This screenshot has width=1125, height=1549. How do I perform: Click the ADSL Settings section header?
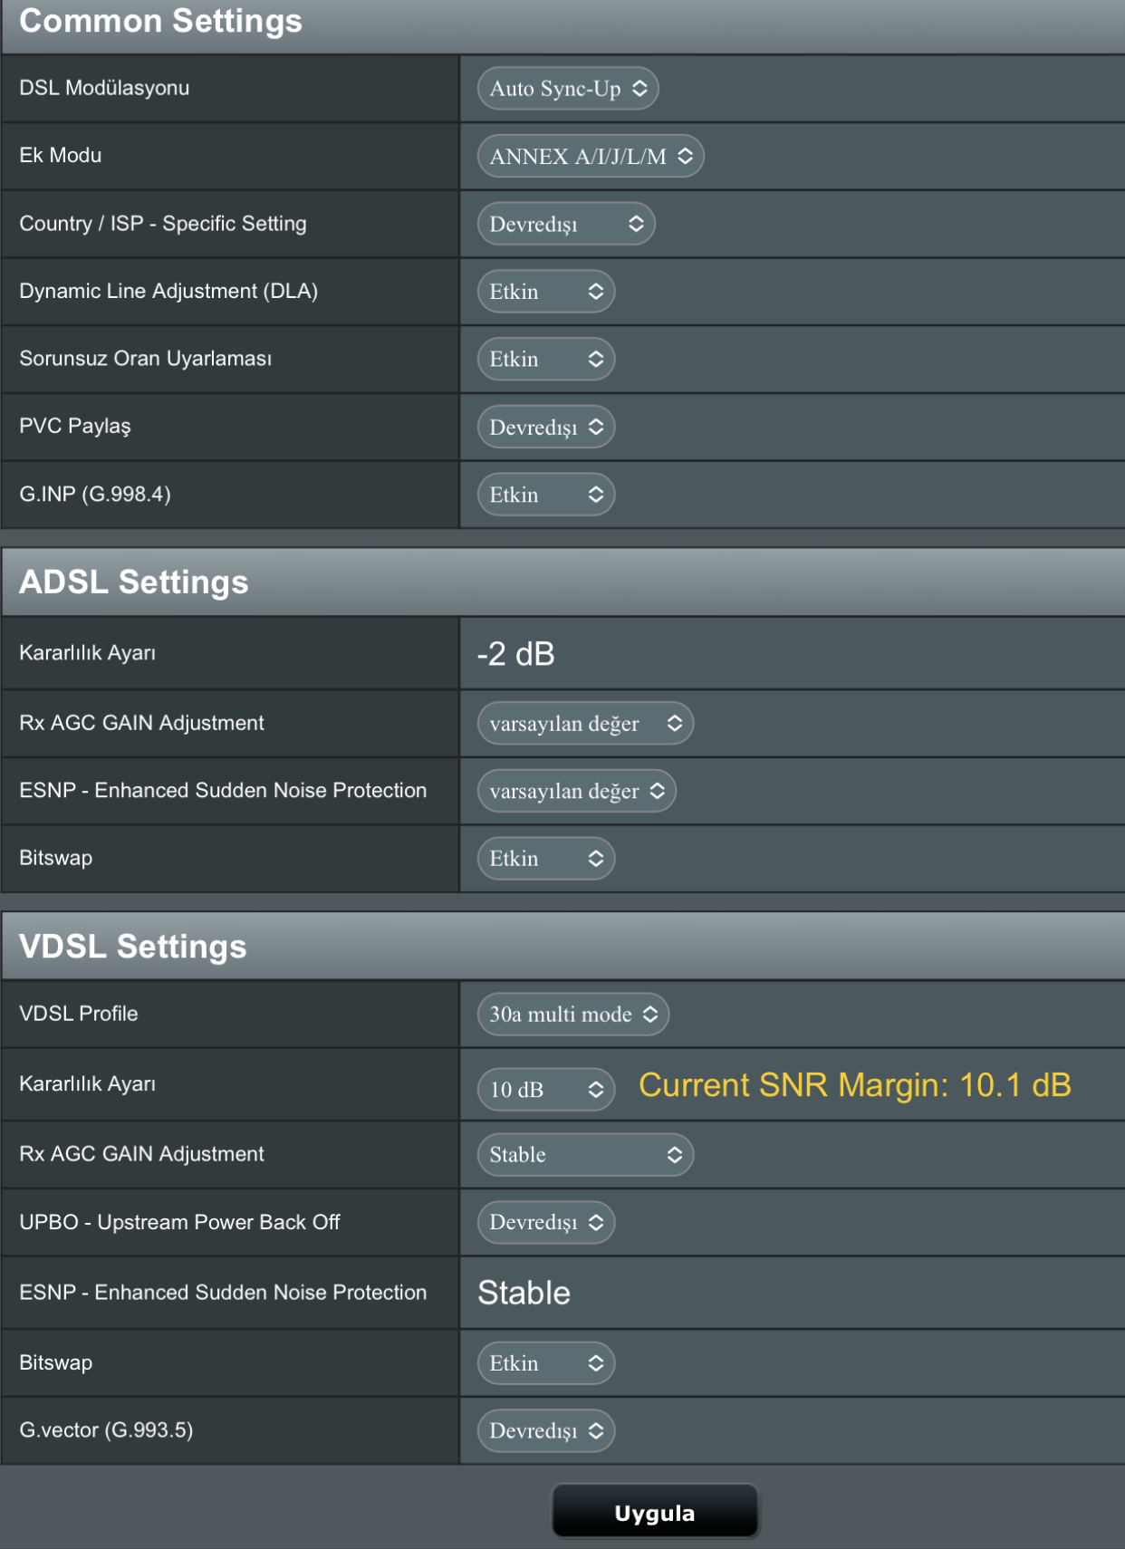(x=134, y=582)
